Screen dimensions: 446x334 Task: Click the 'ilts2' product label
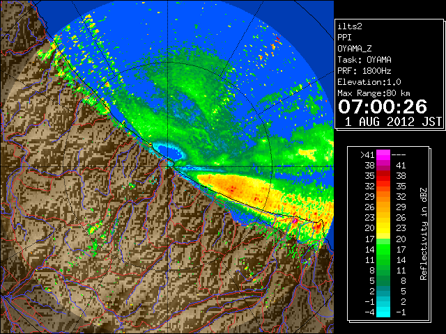pyautogui.click(x=350, y=26)
